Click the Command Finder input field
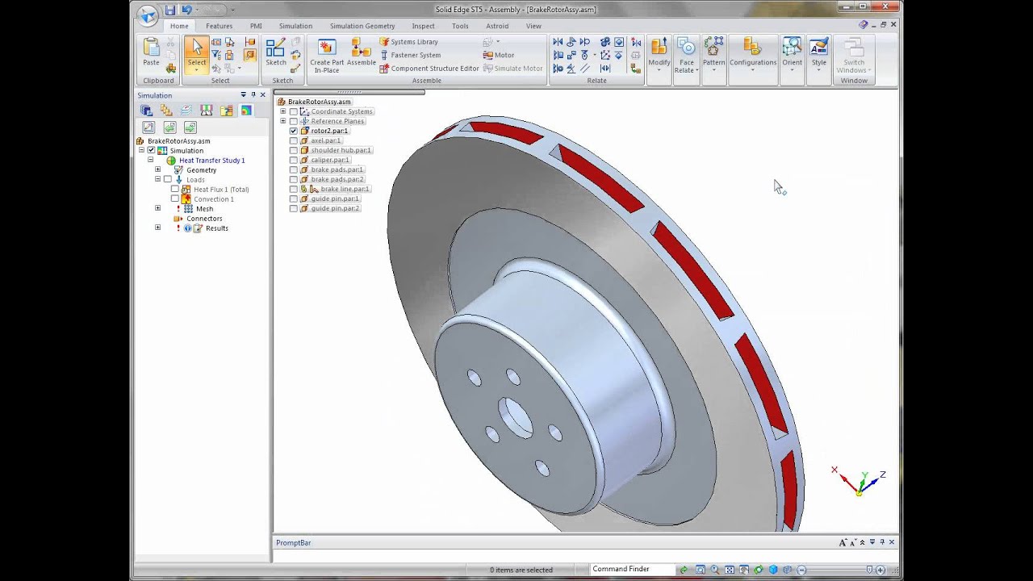The width and height of the screenshot is (1033, 581). coord(632,569)
